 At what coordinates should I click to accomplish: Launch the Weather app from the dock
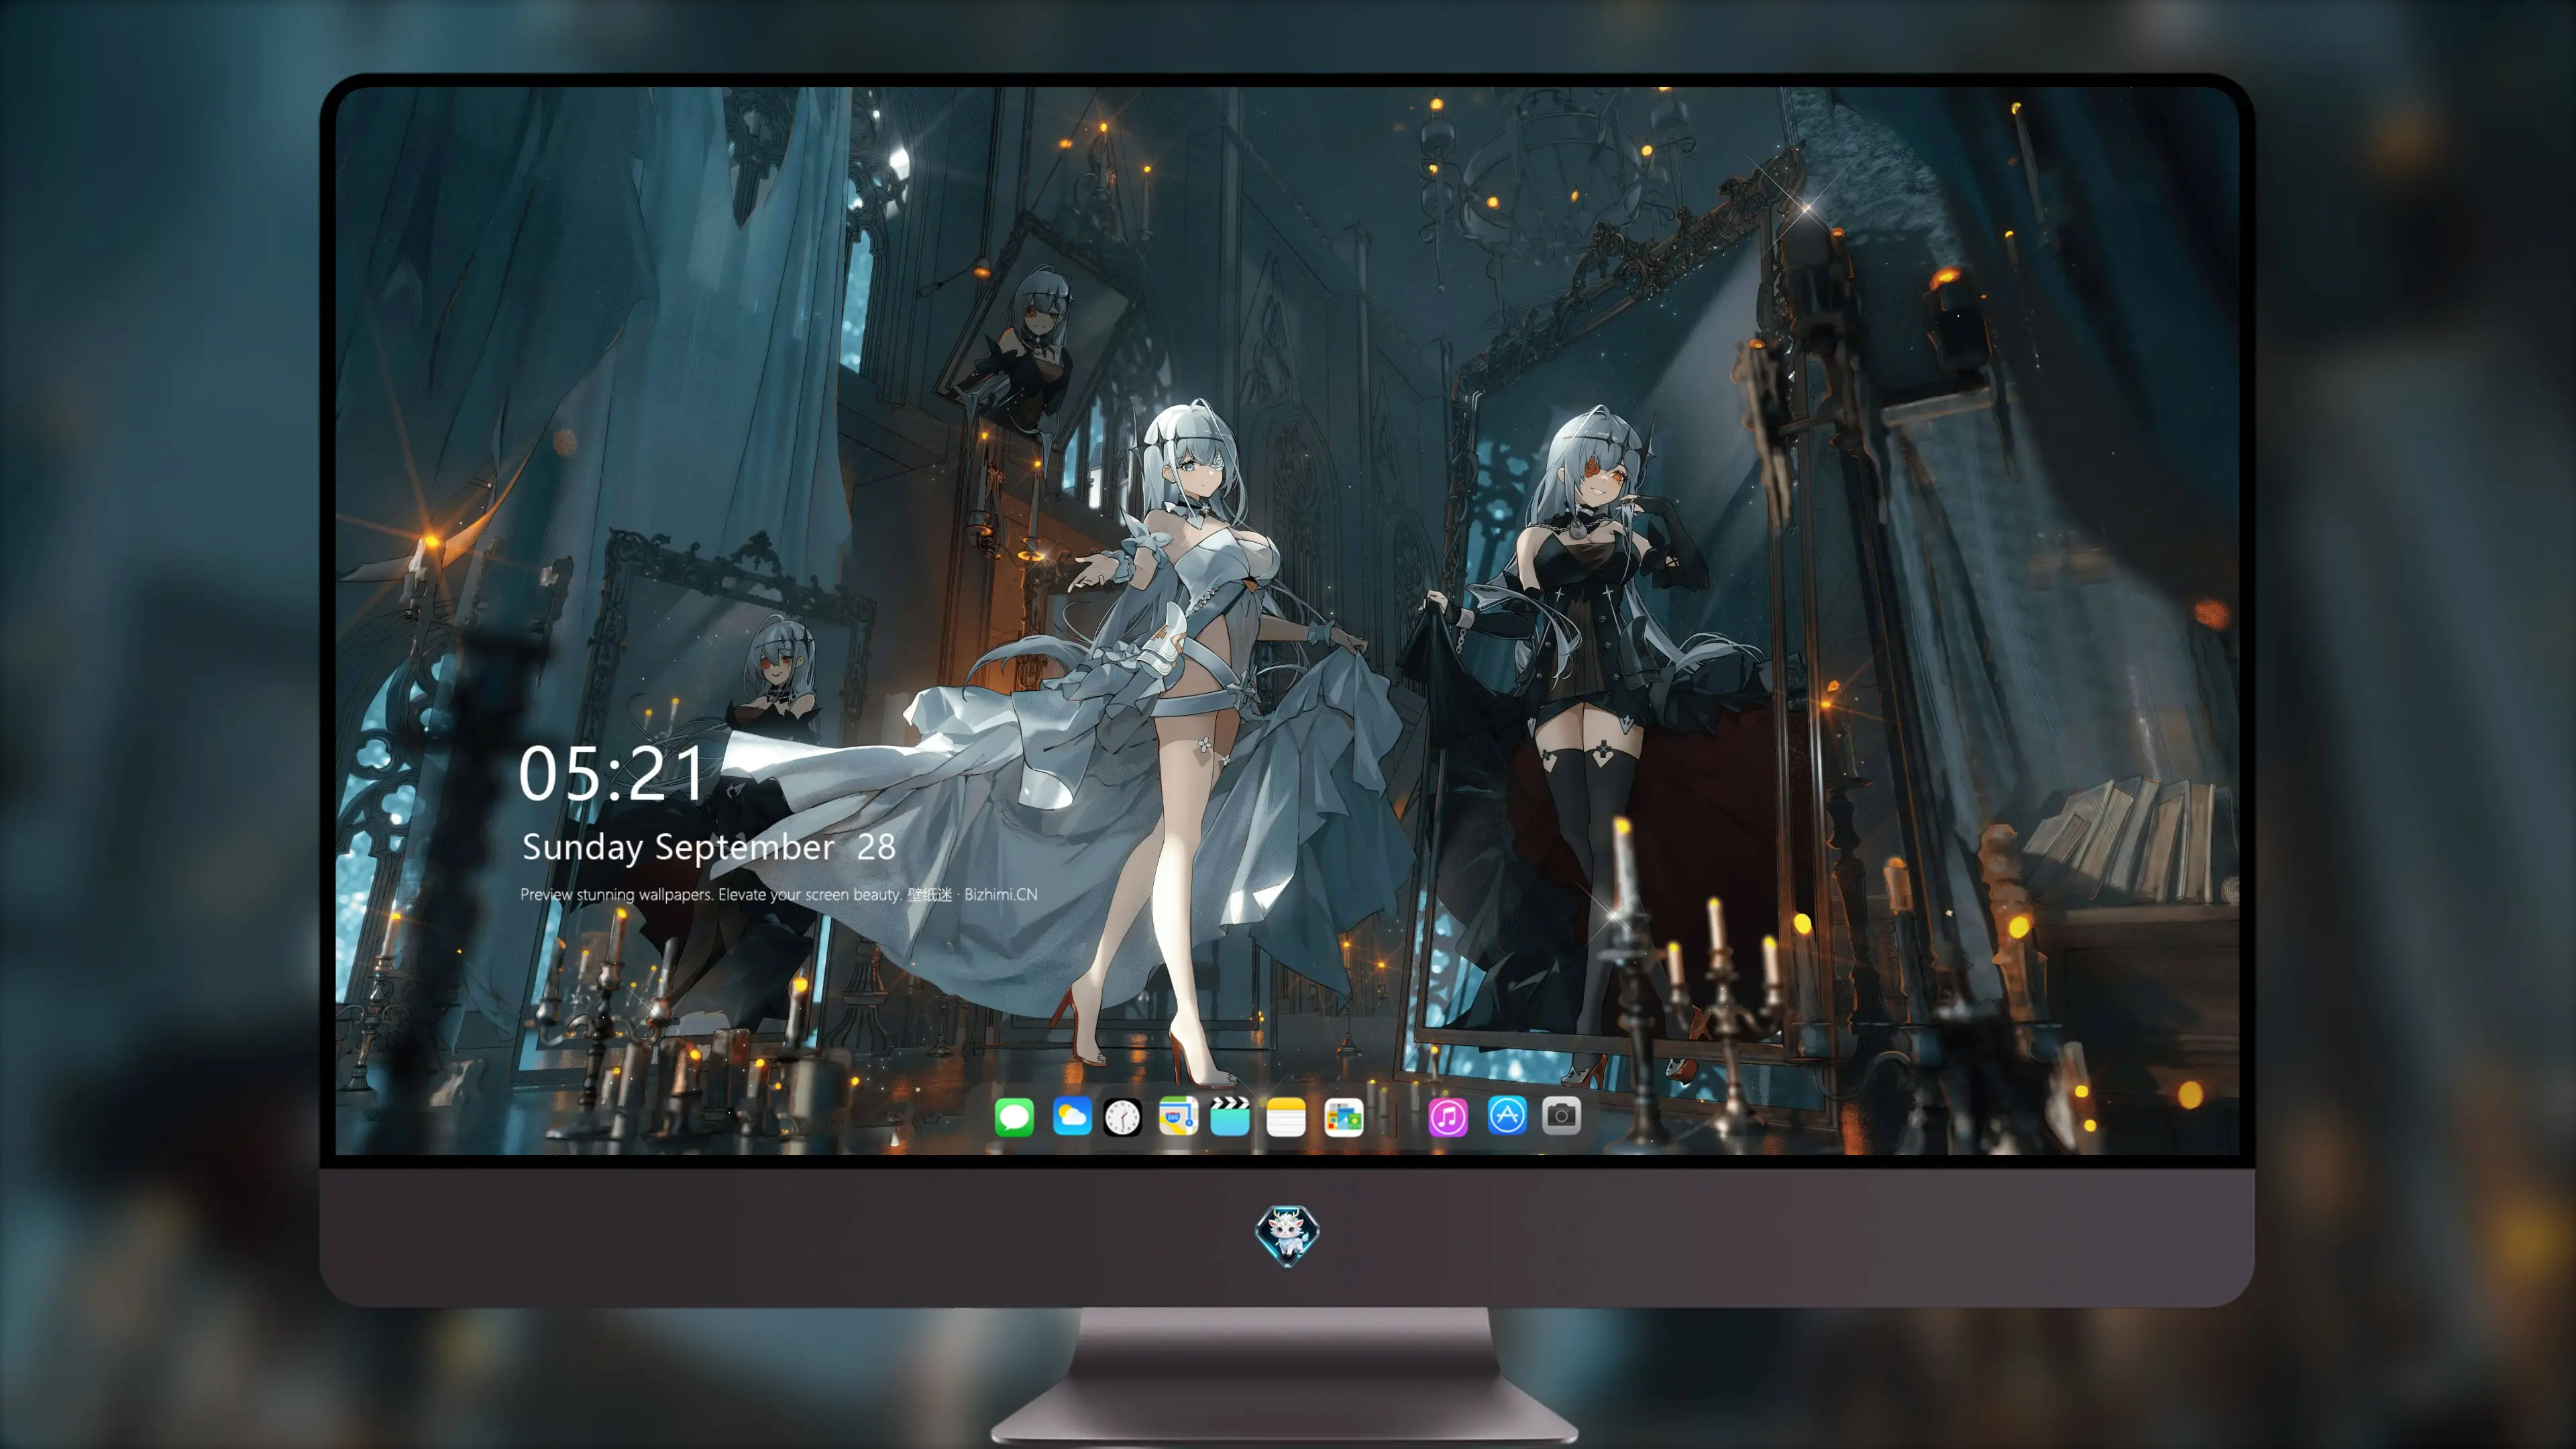(1072, 1116)
